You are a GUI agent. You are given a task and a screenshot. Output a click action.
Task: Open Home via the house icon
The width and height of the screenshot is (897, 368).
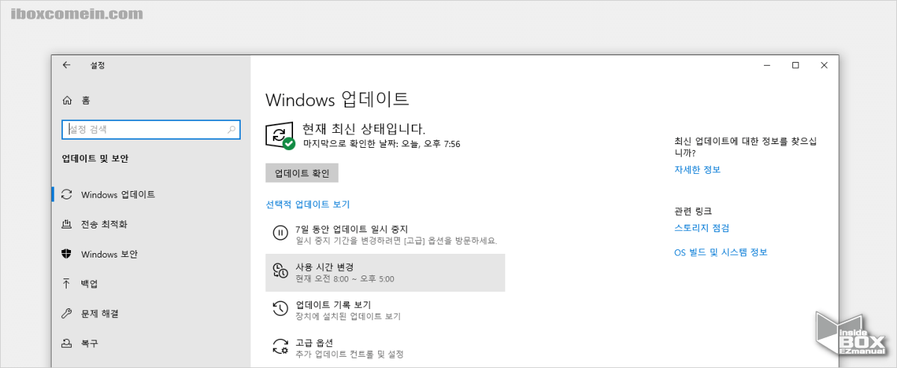pos(67,100)
